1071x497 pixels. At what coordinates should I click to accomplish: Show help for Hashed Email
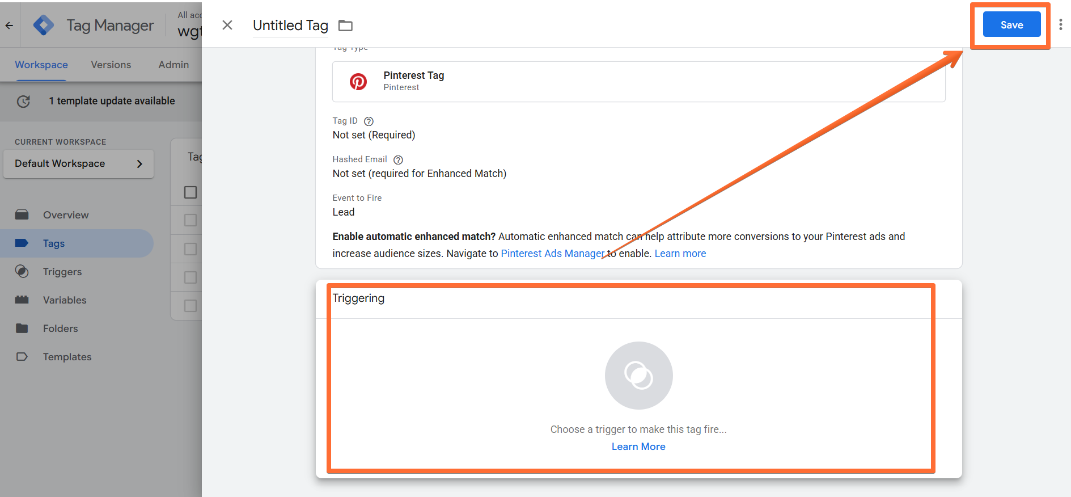(398, 160)
